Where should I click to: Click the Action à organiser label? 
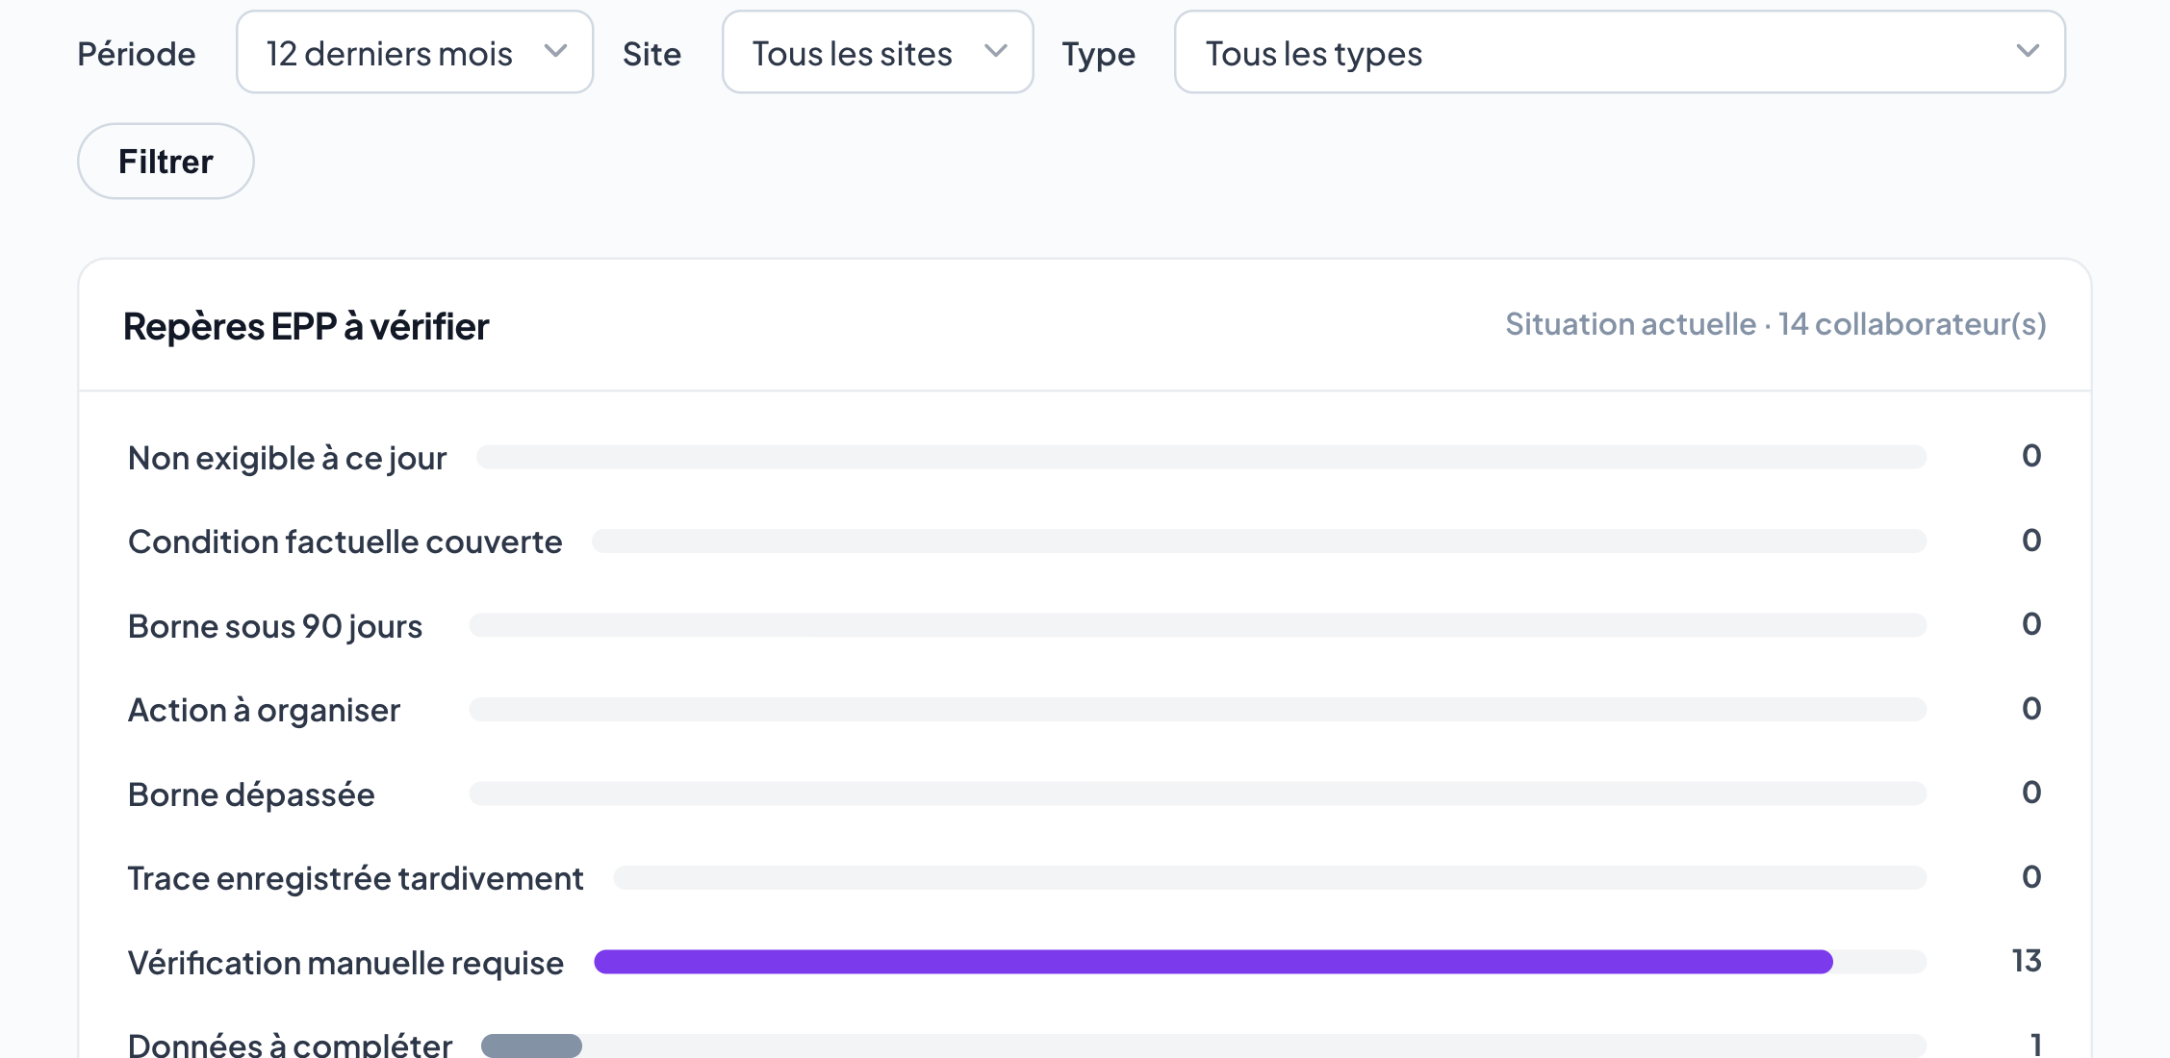point(264,710)
